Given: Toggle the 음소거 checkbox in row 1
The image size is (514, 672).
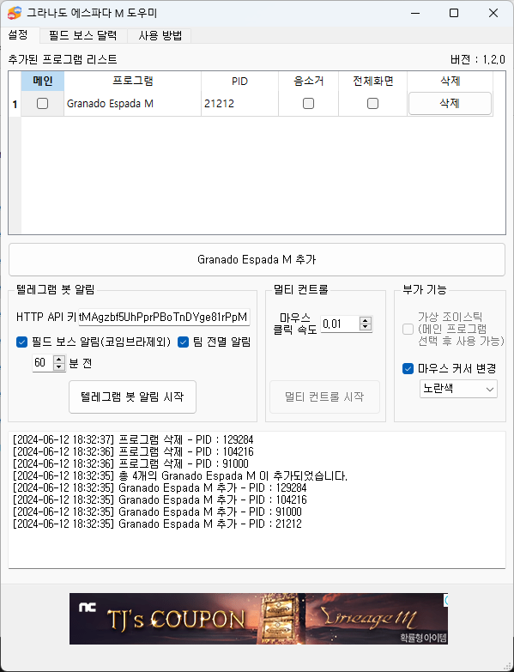Looking at the screenshot, I should tap(308, 103).
